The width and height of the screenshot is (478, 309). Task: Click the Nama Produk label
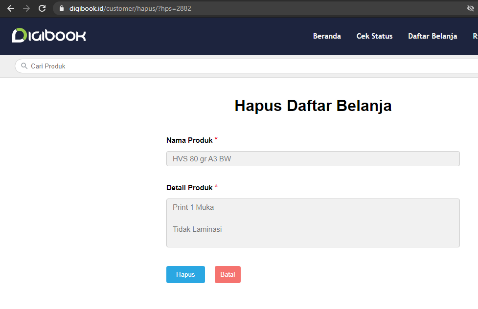189,140
